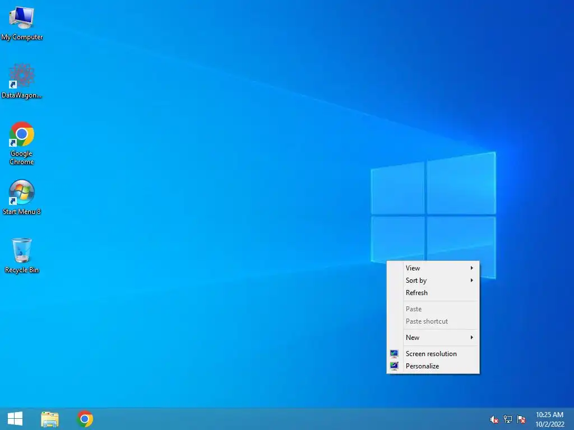Open the New submenu
The height and width of the screenshot is (430, 574).
(x=433, y=338)
